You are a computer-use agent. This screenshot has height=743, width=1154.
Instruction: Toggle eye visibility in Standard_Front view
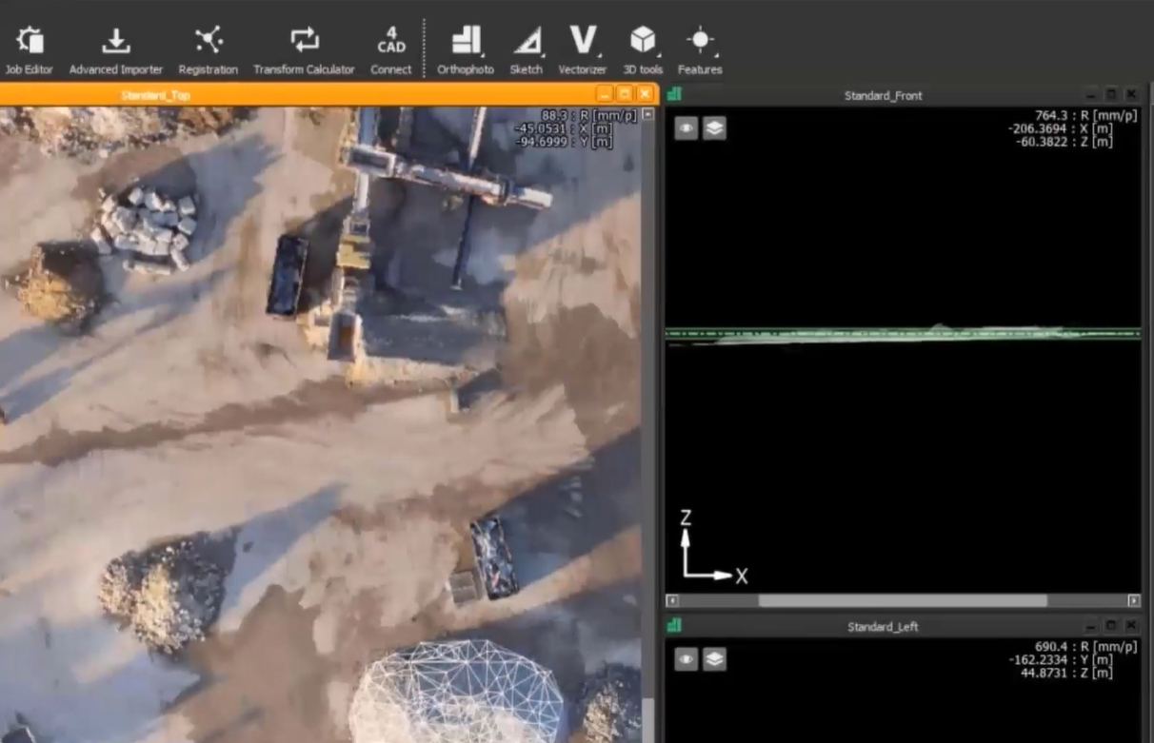[x=686, y=128]
